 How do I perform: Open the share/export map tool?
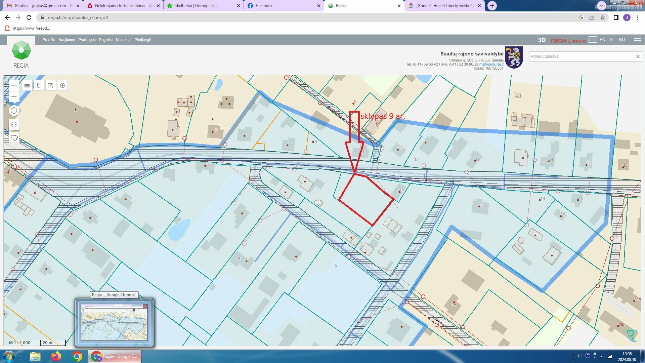click(x=51, y=85)
